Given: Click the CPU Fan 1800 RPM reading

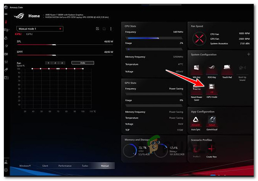Looking at the screenshot, I should click(x=244, y=33).
